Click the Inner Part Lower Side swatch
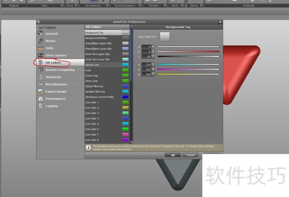289x197 pixels. 125,59
